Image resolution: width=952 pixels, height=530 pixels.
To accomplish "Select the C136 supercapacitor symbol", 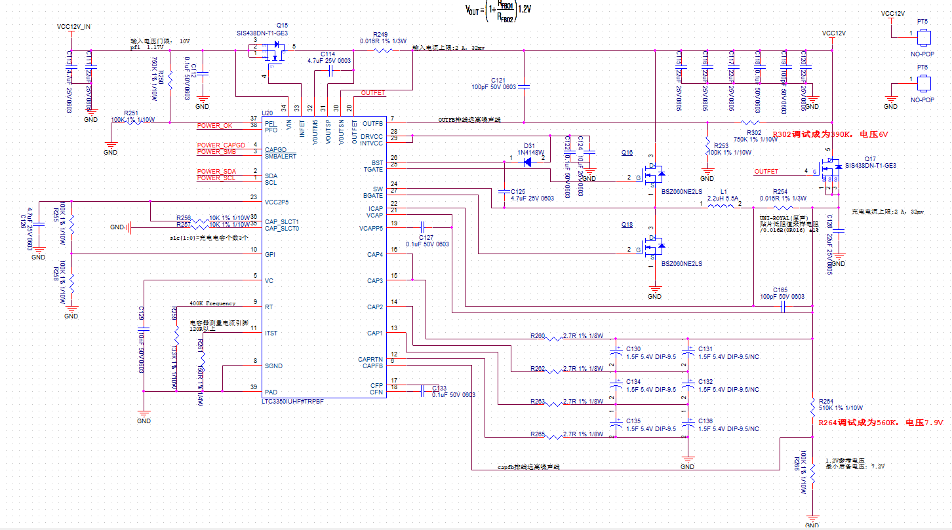I will pyautogui.click(x=688, y=424).
